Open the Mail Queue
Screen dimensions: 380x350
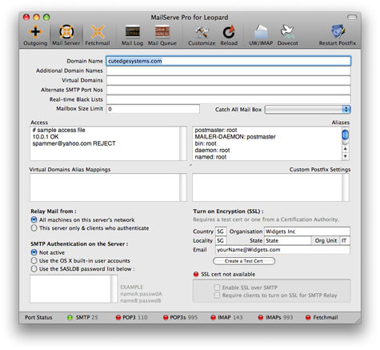(x=162, y=35)
